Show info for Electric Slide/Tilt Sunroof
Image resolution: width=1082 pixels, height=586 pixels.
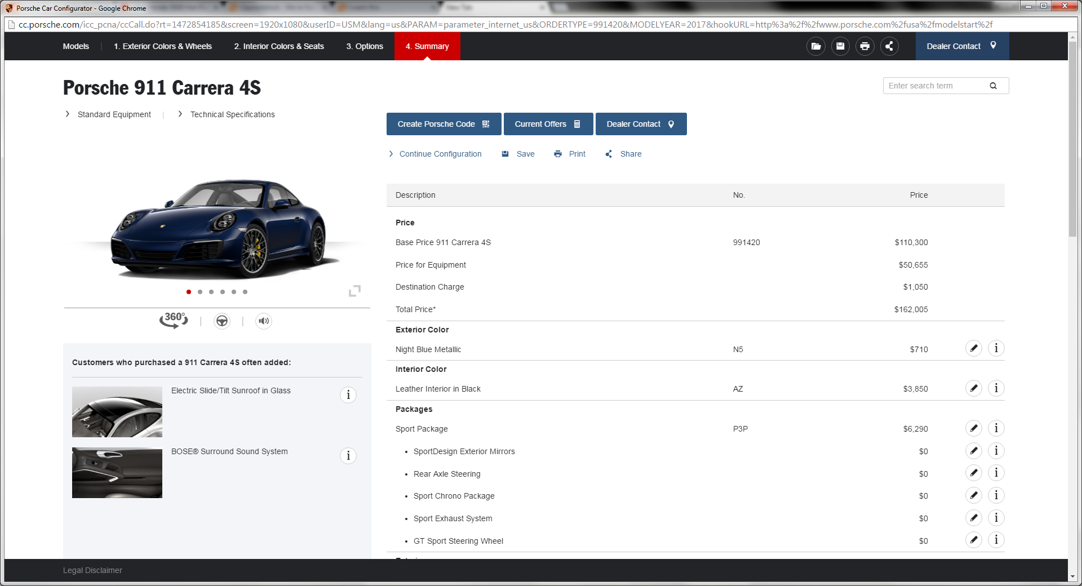348,395
